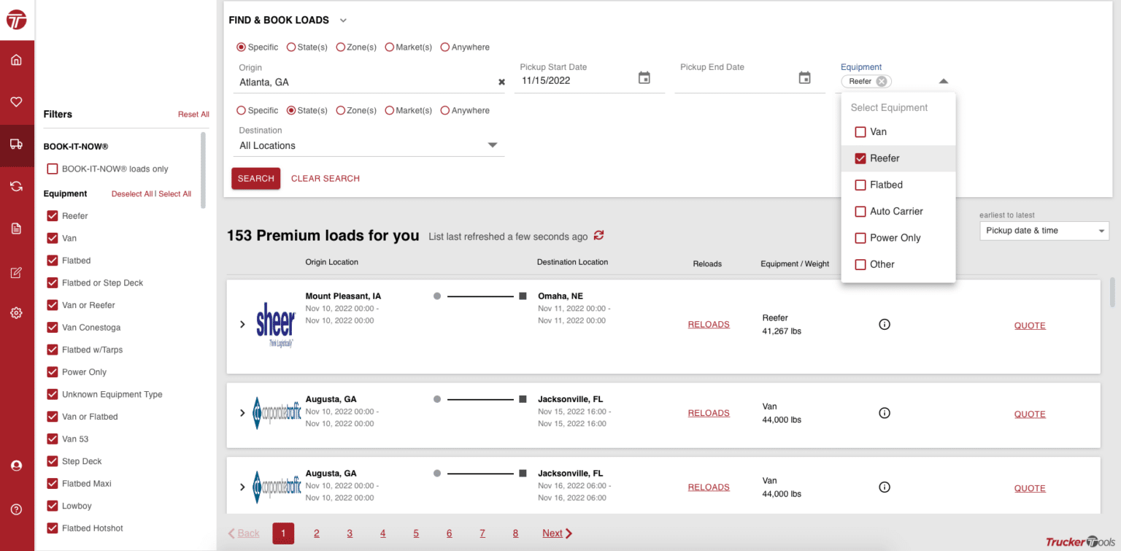
Task: Open the Pickup Start Date calendar picker
Action: (644, 77)
